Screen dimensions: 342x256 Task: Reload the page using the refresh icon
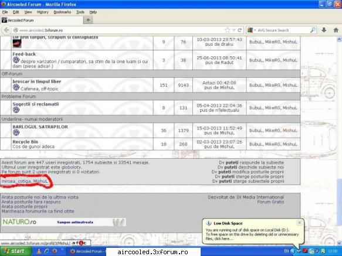(240, 30)
